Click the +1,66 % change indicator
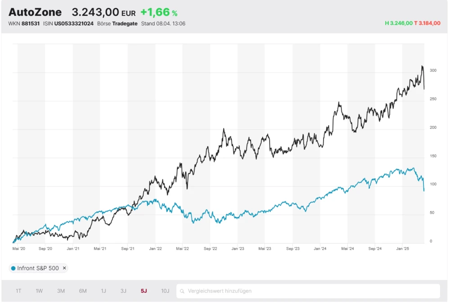 pos(159,13)
